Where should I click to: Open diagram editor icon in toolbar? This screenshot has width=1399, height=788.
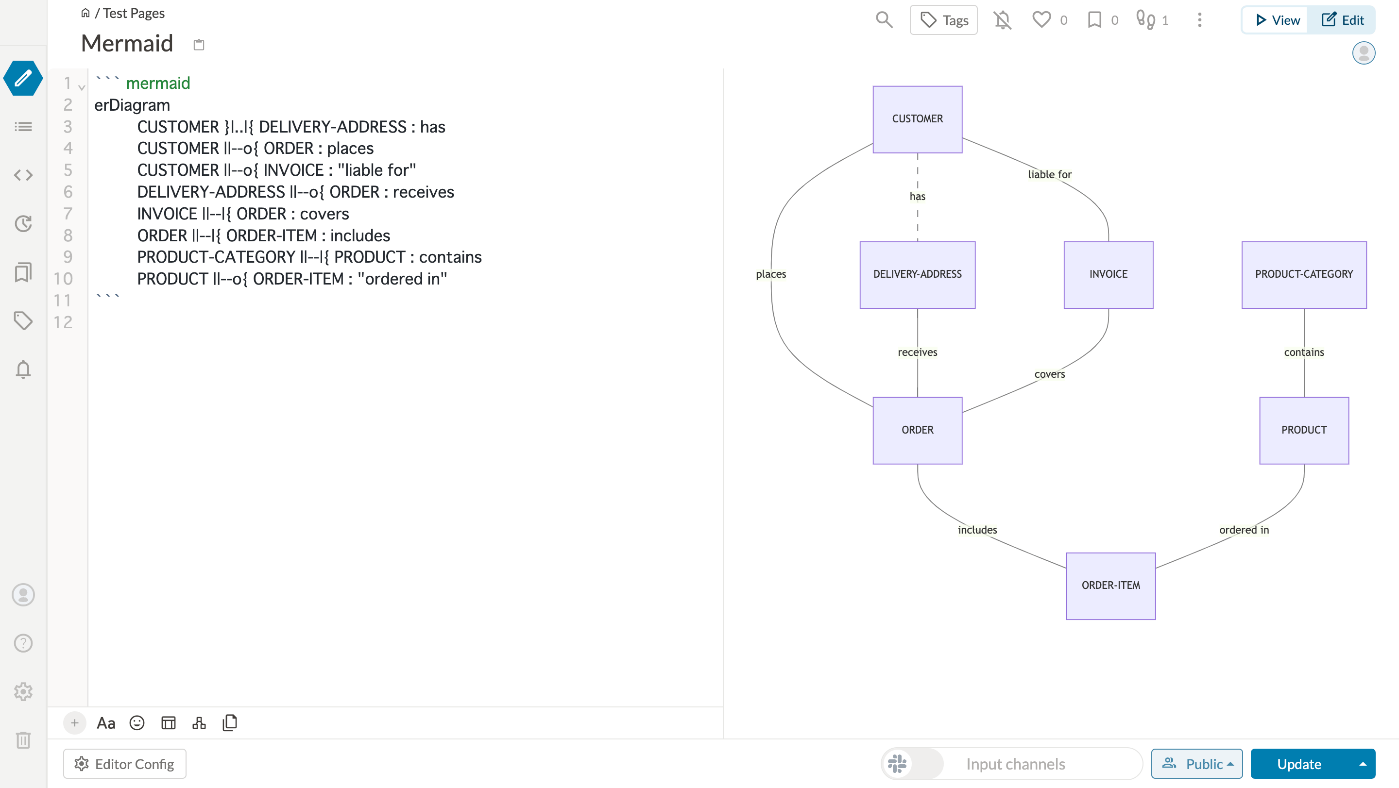click(x=199, y=723)
